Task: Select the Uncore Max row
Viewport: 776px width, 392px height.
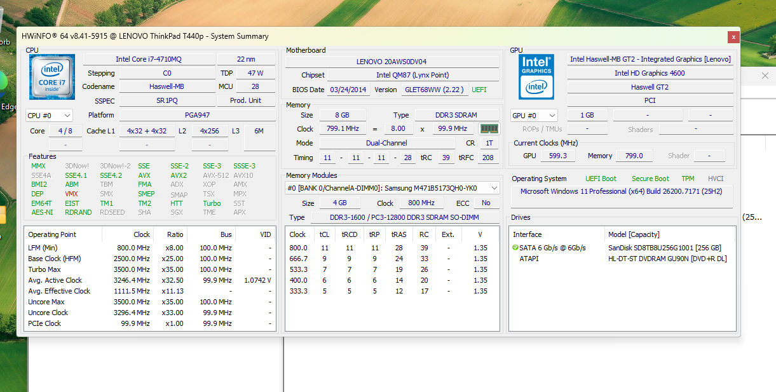Action: click(150, 302)
